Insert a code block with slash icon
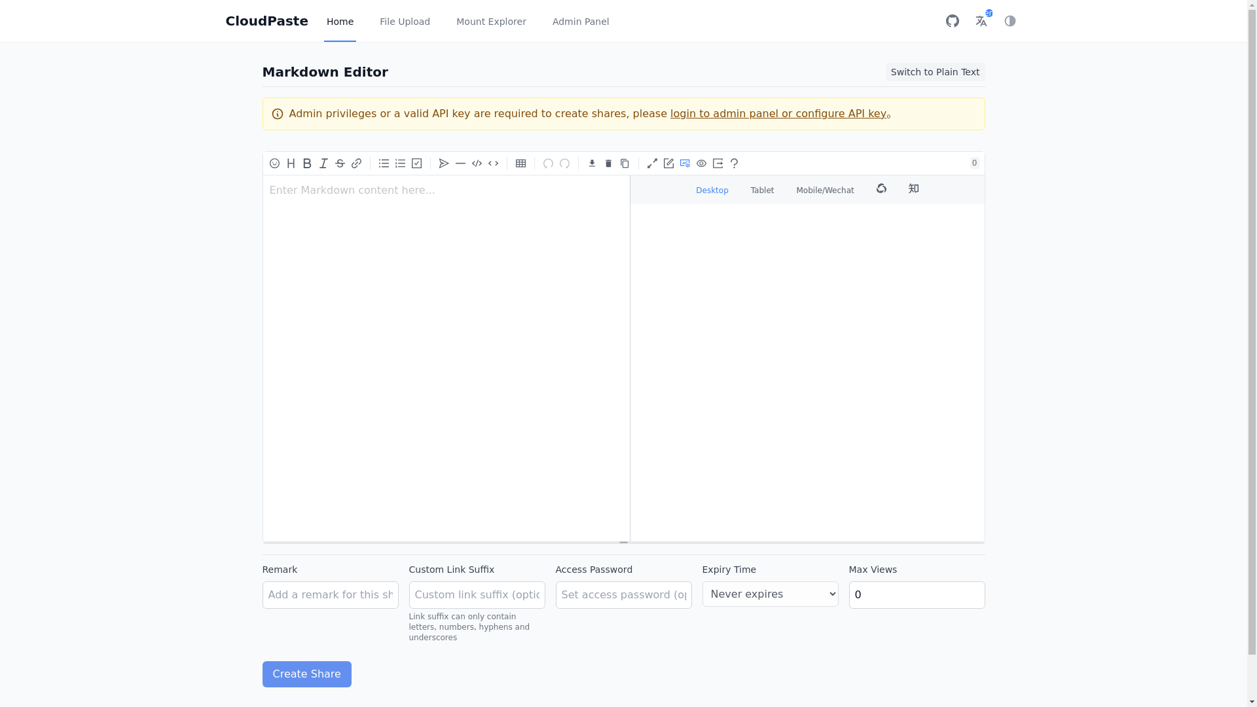 [x=477, y=164]
